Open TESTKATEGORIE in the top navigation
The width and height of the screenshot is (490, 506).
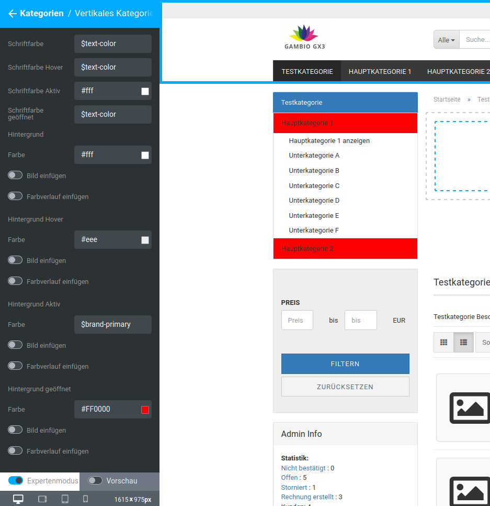307,72
